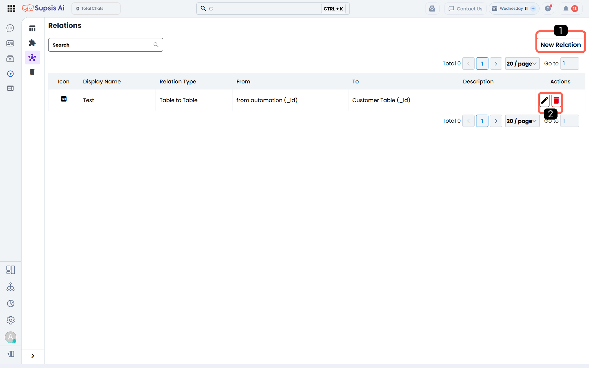Select page 1 in bottom pagination

pos(482,121)
